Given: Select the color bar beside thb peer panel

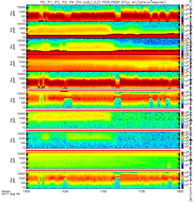Looking at the screenshot, I should point(182,30).
